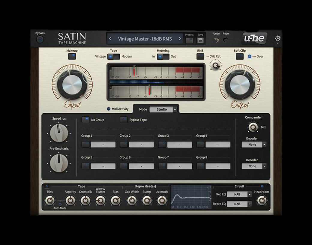Click the Over indicator light
The width and height of the screenshot is (312, 245).
pos(249,56)
